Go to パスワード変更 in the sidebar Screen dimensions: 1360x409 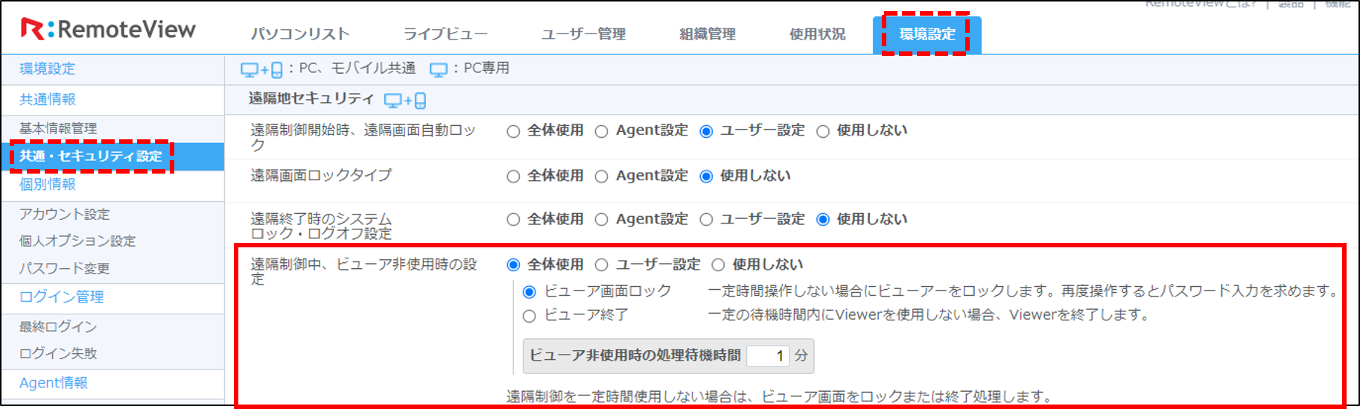click(65, 268)
